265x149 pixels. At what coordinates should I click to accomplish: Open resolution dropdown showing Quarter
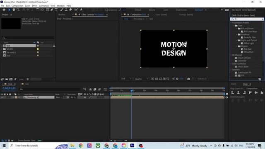click(x=142, y=79)
